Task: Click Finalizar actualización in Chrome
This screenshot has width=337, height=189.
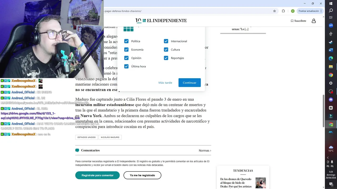Action: coord(309,11)
